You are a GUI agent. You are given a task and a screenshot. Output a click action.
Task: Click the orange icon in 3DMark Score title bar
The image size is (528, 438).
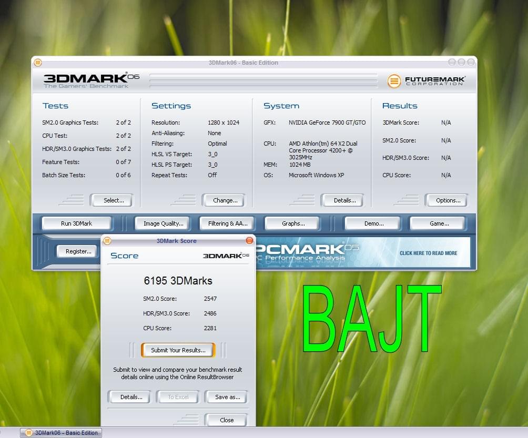107,241
